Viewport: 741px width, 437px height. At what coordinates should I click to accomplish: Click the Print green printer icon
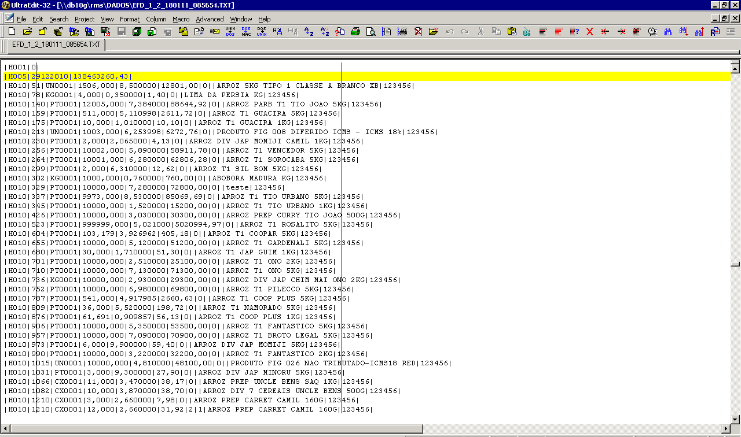[355, 31]
